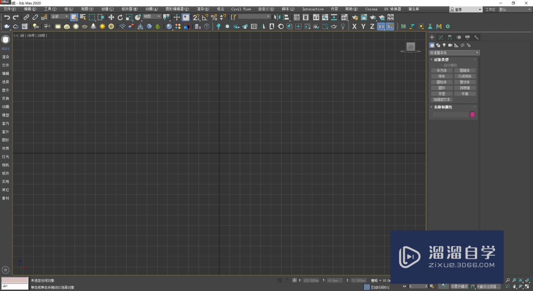Open the 渲染(R) menu
Screen dimensions: 533x291
point(203,9)
